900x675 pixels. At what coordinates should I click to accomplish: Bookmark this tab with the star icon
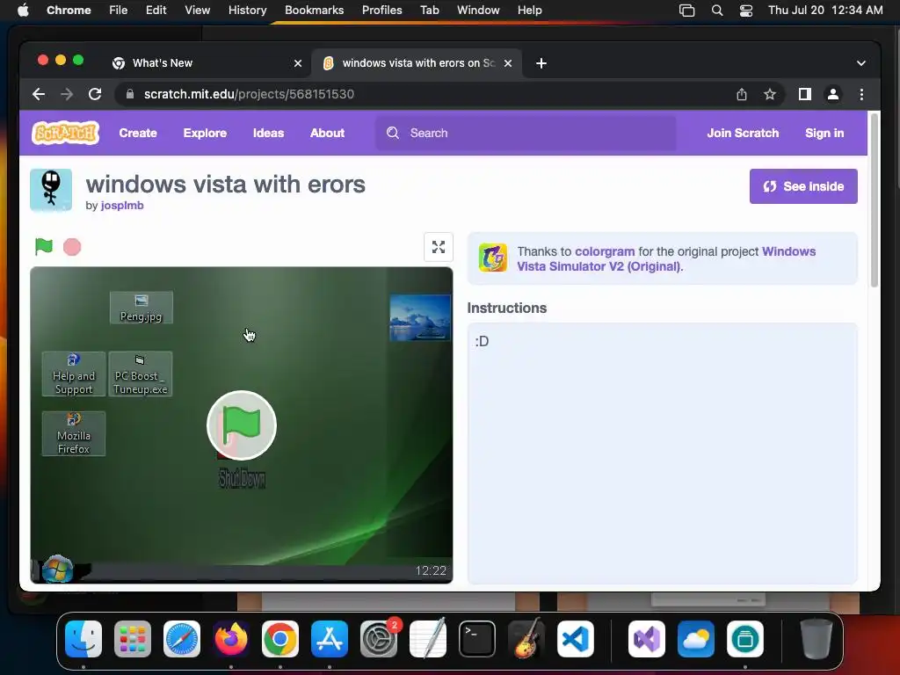click(770, 94)
